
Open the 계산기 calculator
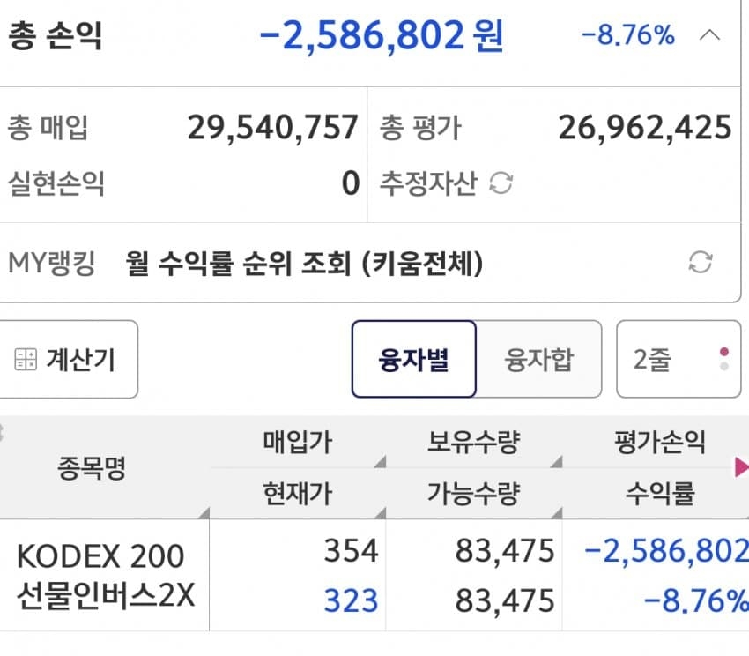(x=67, y=359)
